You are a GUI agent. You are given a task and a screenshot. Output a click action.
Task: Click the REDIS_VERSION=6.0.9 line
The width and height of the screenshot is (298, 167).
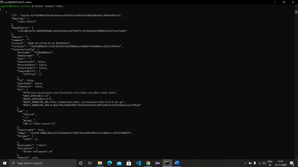[x=37, y=99]
